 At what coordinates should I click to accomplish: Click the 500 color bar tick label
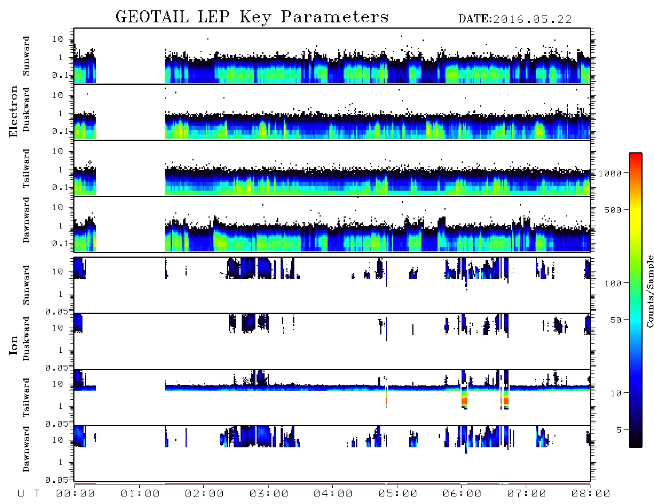coord(613,210)
